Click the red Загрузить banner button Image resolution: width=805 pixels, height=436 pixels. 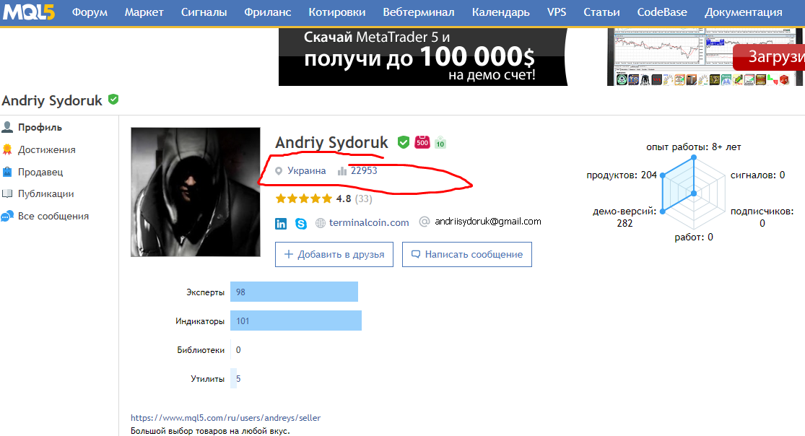(769, 56)
